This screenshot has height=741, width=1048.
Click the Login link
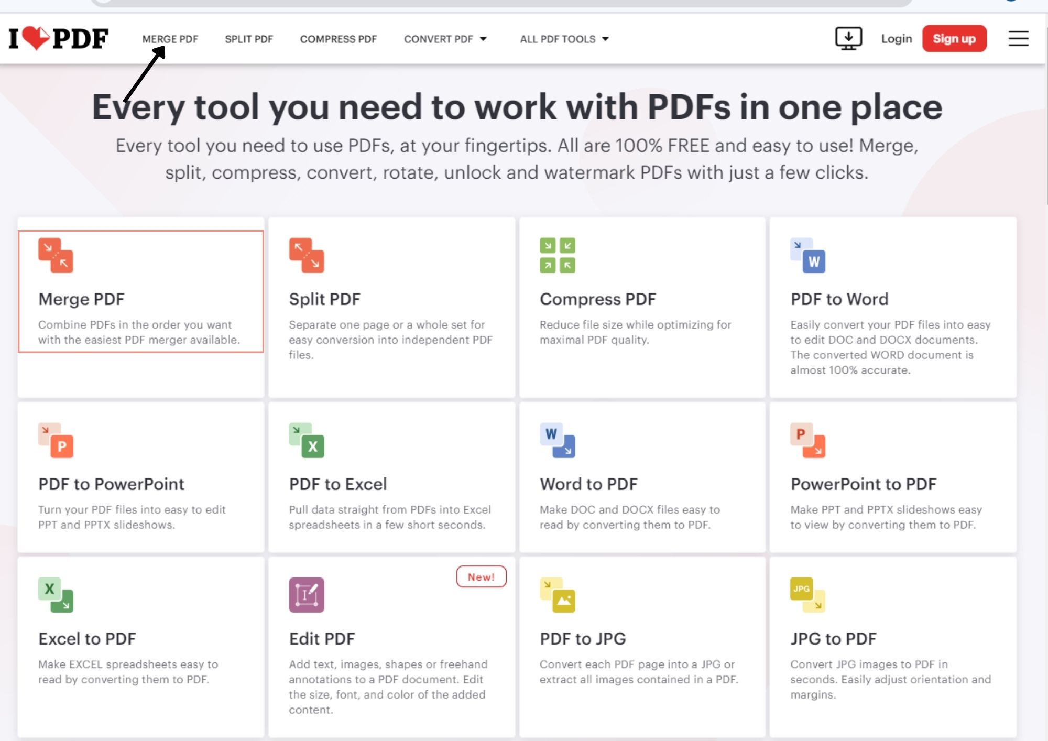(897, 39)
